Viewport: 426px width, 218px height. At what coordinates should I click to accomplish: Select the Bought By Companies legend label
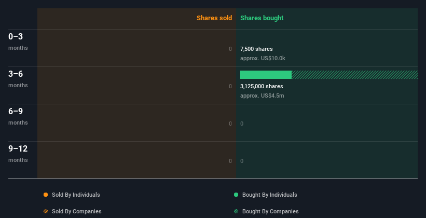pyautogui.click(x=270, y=211)
